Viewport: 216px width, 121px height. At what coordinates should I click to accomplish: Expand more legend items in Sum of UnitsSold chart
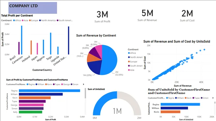[213, 98]
